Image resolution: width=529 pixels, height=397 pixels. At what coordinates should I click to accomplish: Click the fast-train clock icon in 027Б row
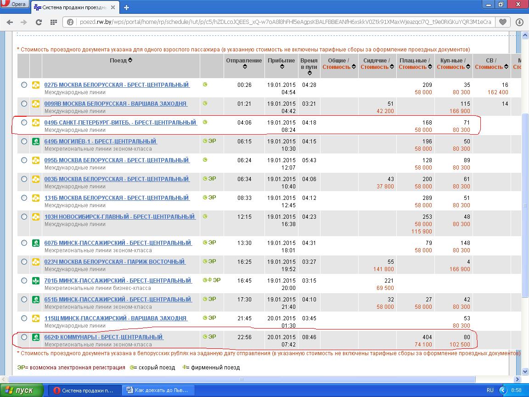coord(205,85)
